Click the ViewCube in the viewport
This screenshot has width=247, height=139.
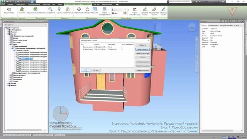point(192,27)
